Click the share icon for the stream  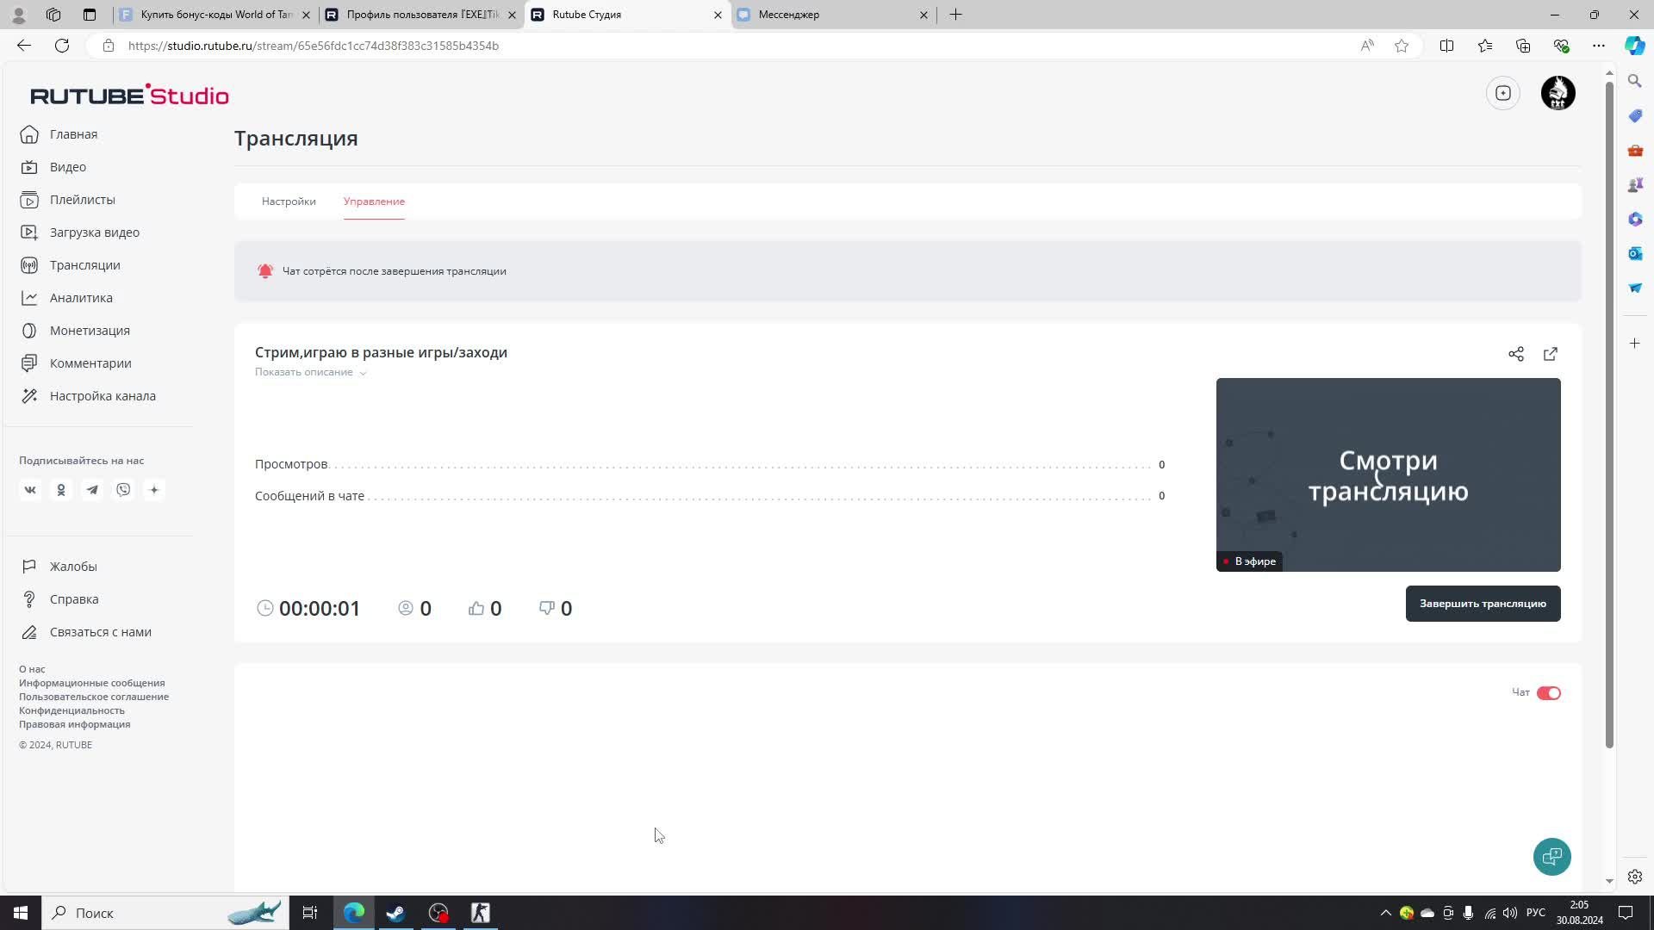[1516, 354]
